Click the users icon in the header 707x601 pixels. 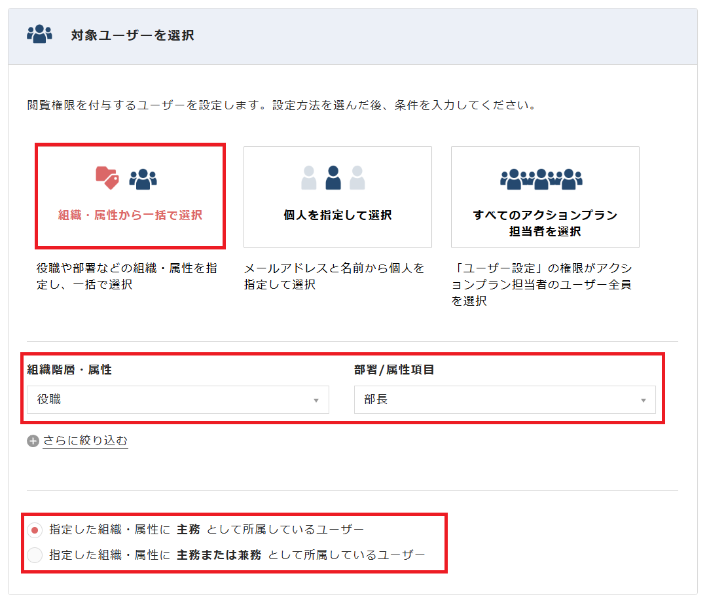tap(39, 34)
